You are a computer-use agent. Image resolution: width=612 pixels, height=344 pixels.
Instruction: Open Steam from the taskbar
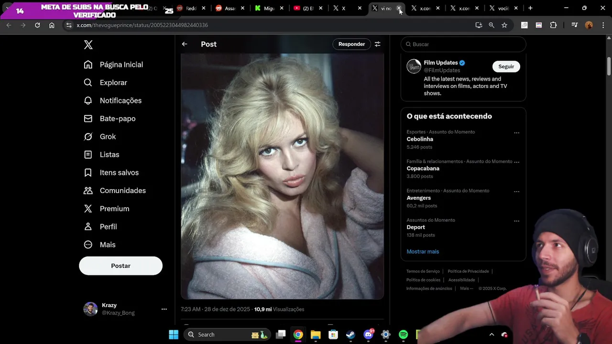click(350, 334)
